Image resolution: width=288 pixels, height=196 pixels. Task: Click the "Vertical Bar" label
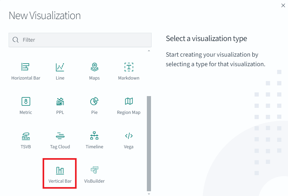[x=60, y=181]
